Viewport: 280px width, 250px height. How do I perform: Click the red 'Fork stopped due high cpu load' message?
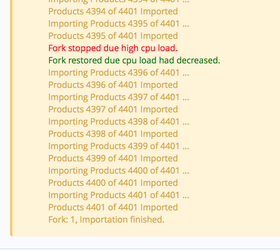pyautogui.click(x=113, y=48)
